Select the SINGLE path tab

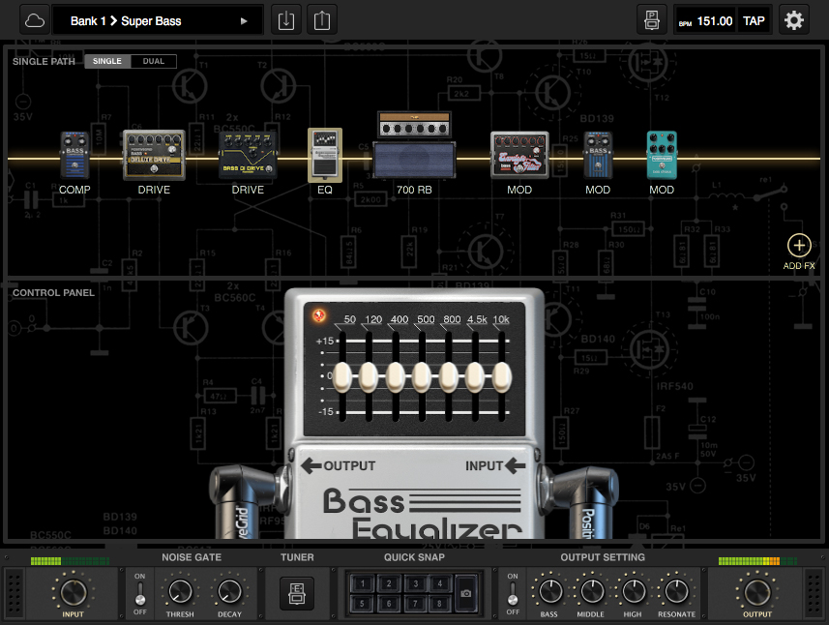(106, 61)
